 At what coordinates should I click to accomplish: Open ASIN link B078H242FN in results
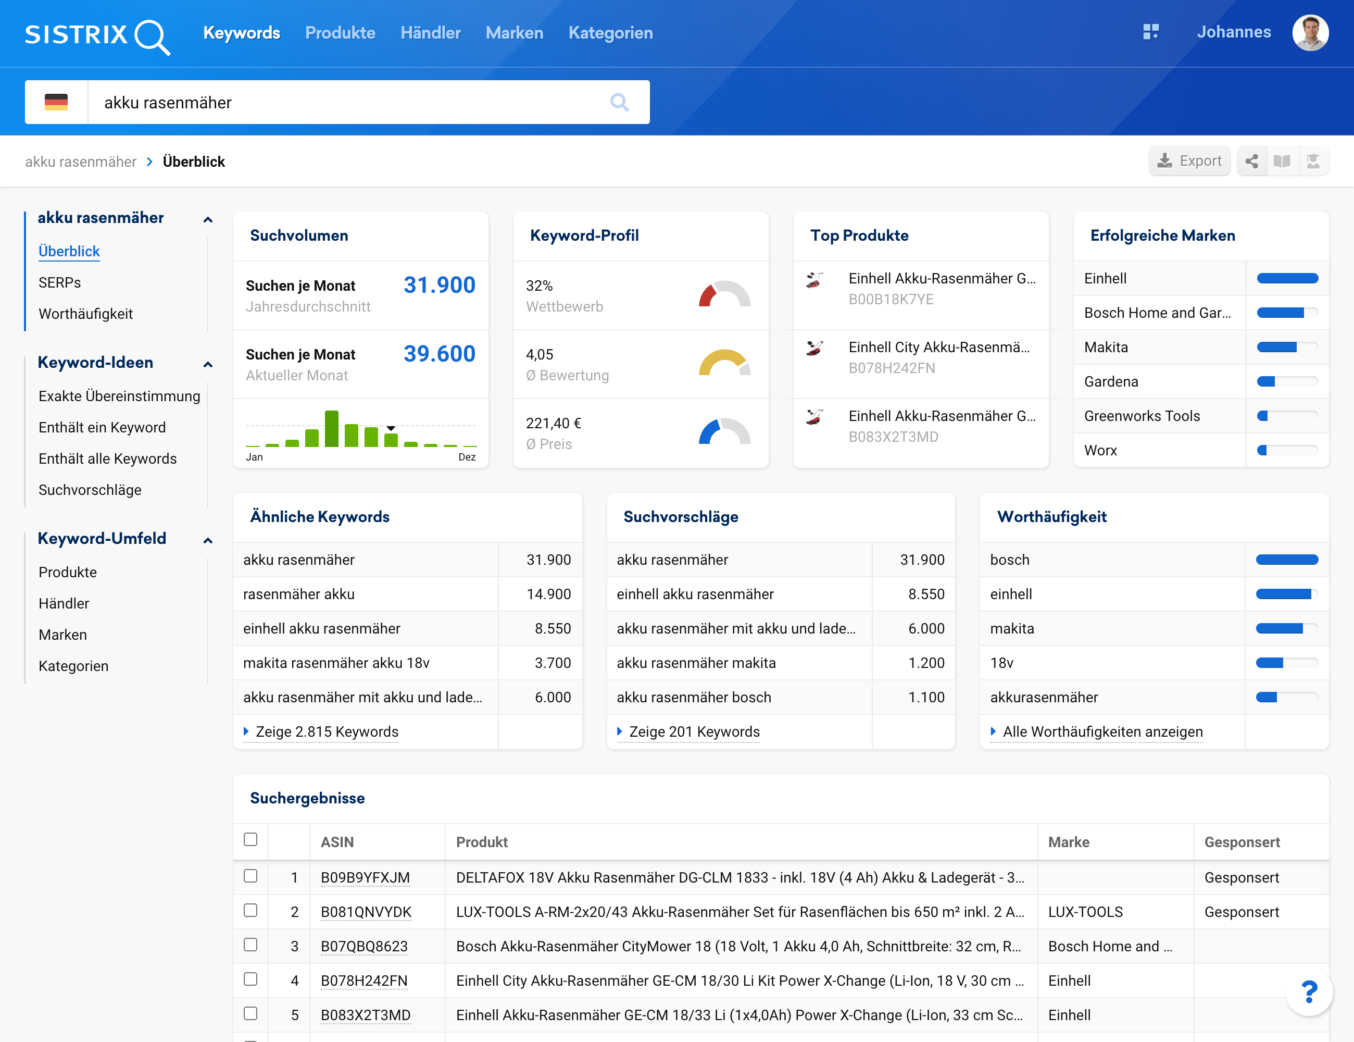click(x=364, y=981)
